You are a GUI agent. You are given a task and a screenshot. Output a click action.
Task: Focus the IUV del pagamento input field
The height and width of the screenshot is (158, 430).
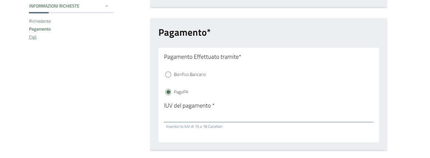pyautogui.click(x=268, y=117)
